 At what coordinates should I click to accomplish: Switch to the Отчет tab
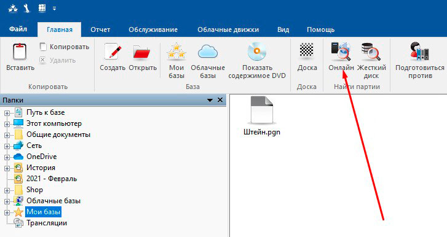[100, 29]
